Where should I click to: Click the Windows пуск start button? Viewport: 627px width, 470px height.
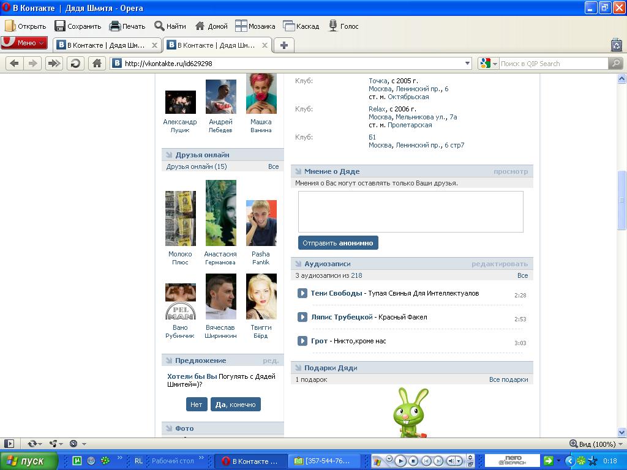click(29, 461)
